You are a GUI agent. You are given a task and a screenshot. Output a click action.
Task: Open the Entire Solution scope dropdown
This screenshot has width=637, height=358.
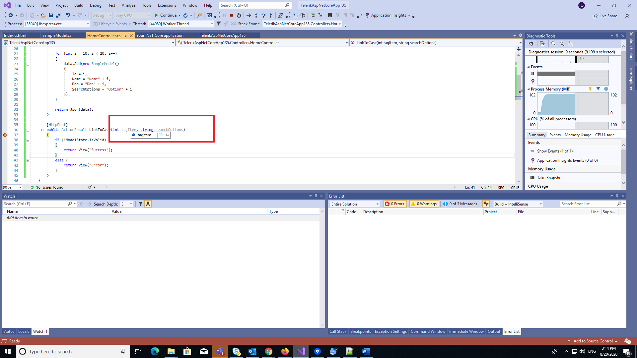pos(354,204)
